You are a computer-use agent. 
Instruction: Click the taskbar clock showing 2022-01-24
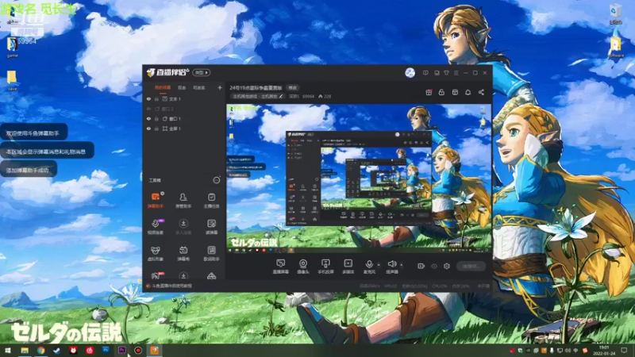click(604, 351)
